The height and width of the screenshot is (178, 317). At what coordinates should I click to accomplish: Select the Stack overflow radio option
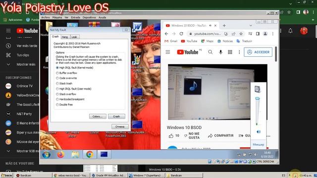66,94
